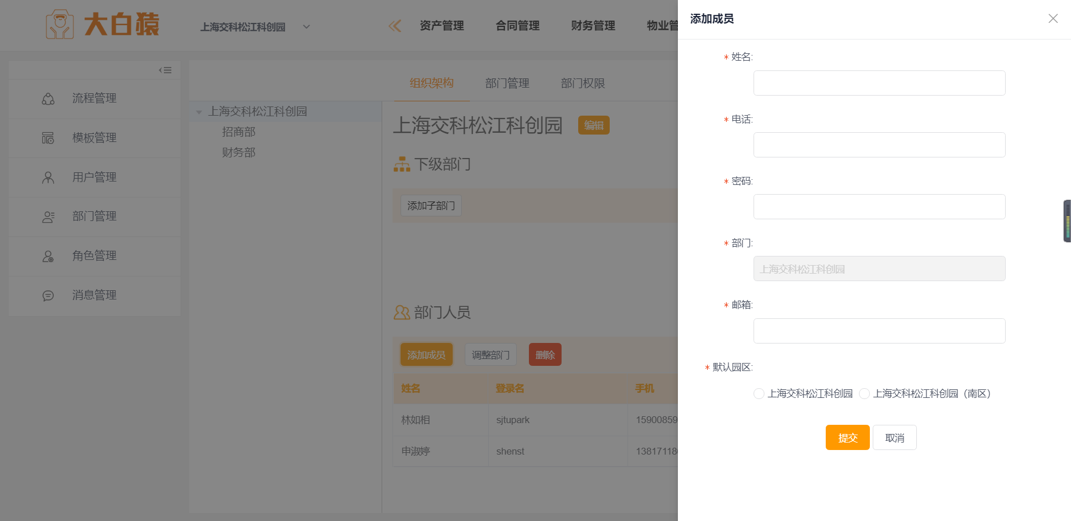Viewport: 1071px width, 521px height.
Task: Select 招商部 in the department tree
Action: click(x=238, y=132)
